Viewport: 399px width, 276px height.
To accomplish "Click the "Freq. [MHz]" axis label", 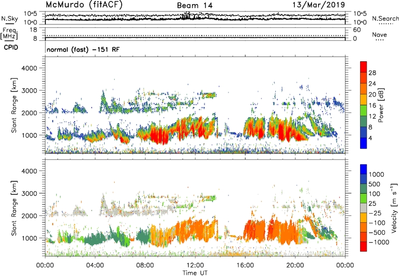I will (x=9, y=34).
